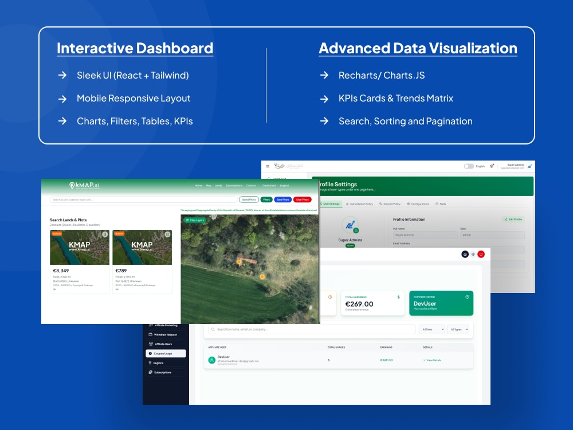This screenshot has width=573, height=430.
Task: Click the green Filters button
Action: pos(266,200)
